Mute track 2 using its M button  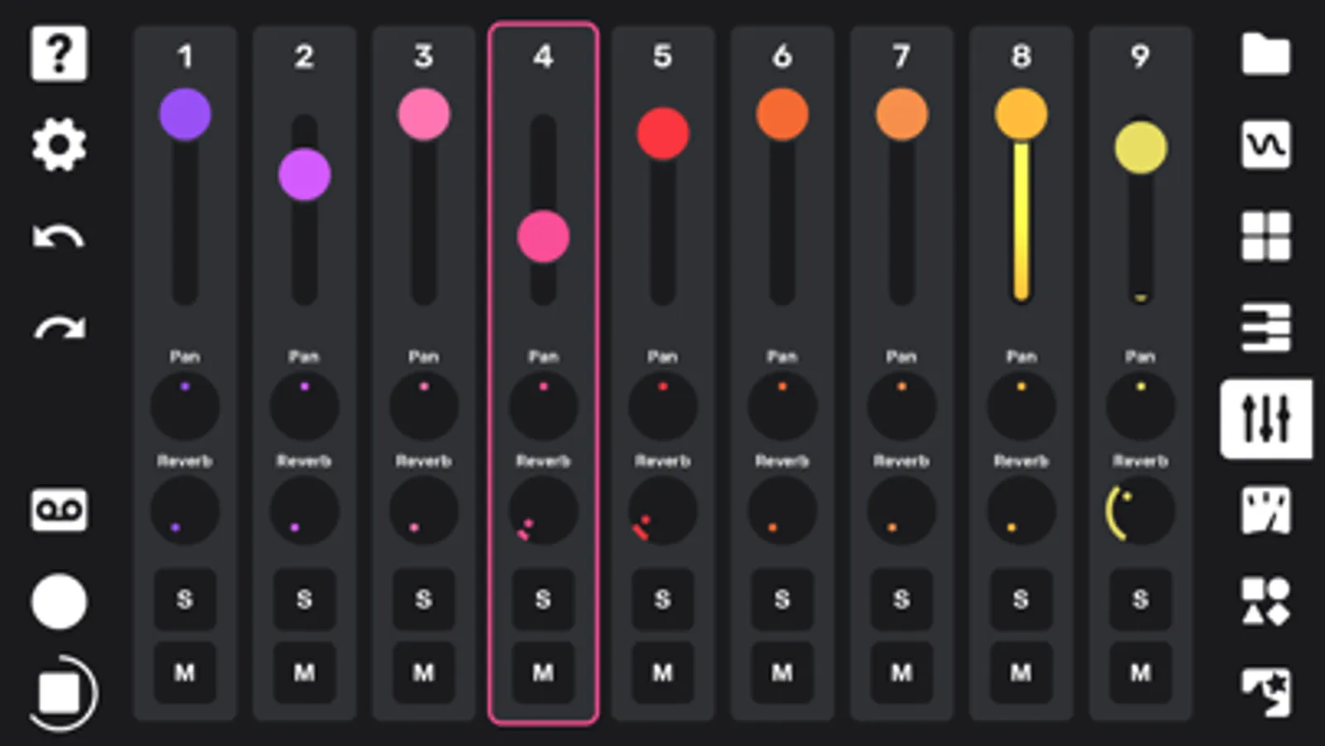(304, 672)
